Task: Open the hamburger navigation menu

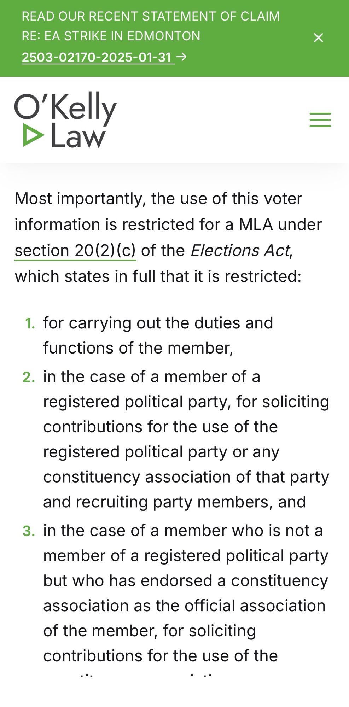Action: click(320, 120)
